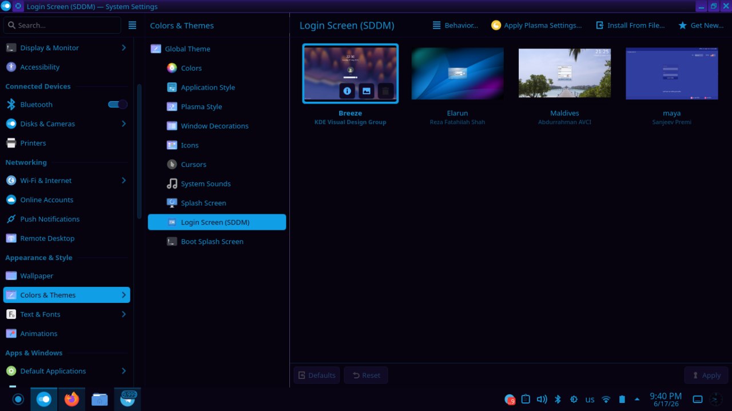Viewport: 732px width, 411px height.
Task: Click the Defaults button
Action: coord(317,375)
